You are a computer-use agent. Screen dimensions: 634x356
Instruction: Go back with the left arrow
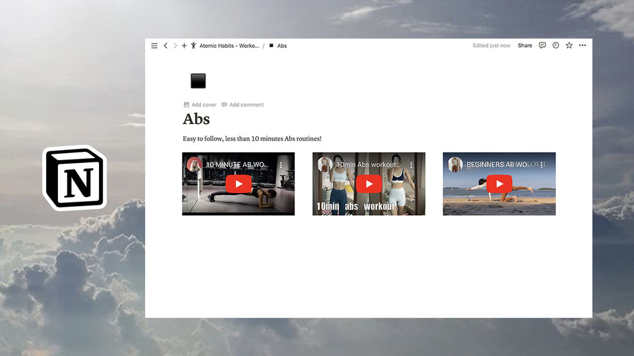click(x=165, y=45)
